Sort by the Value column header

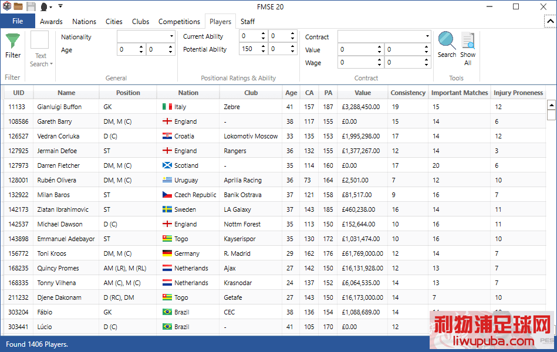point(363,93)
